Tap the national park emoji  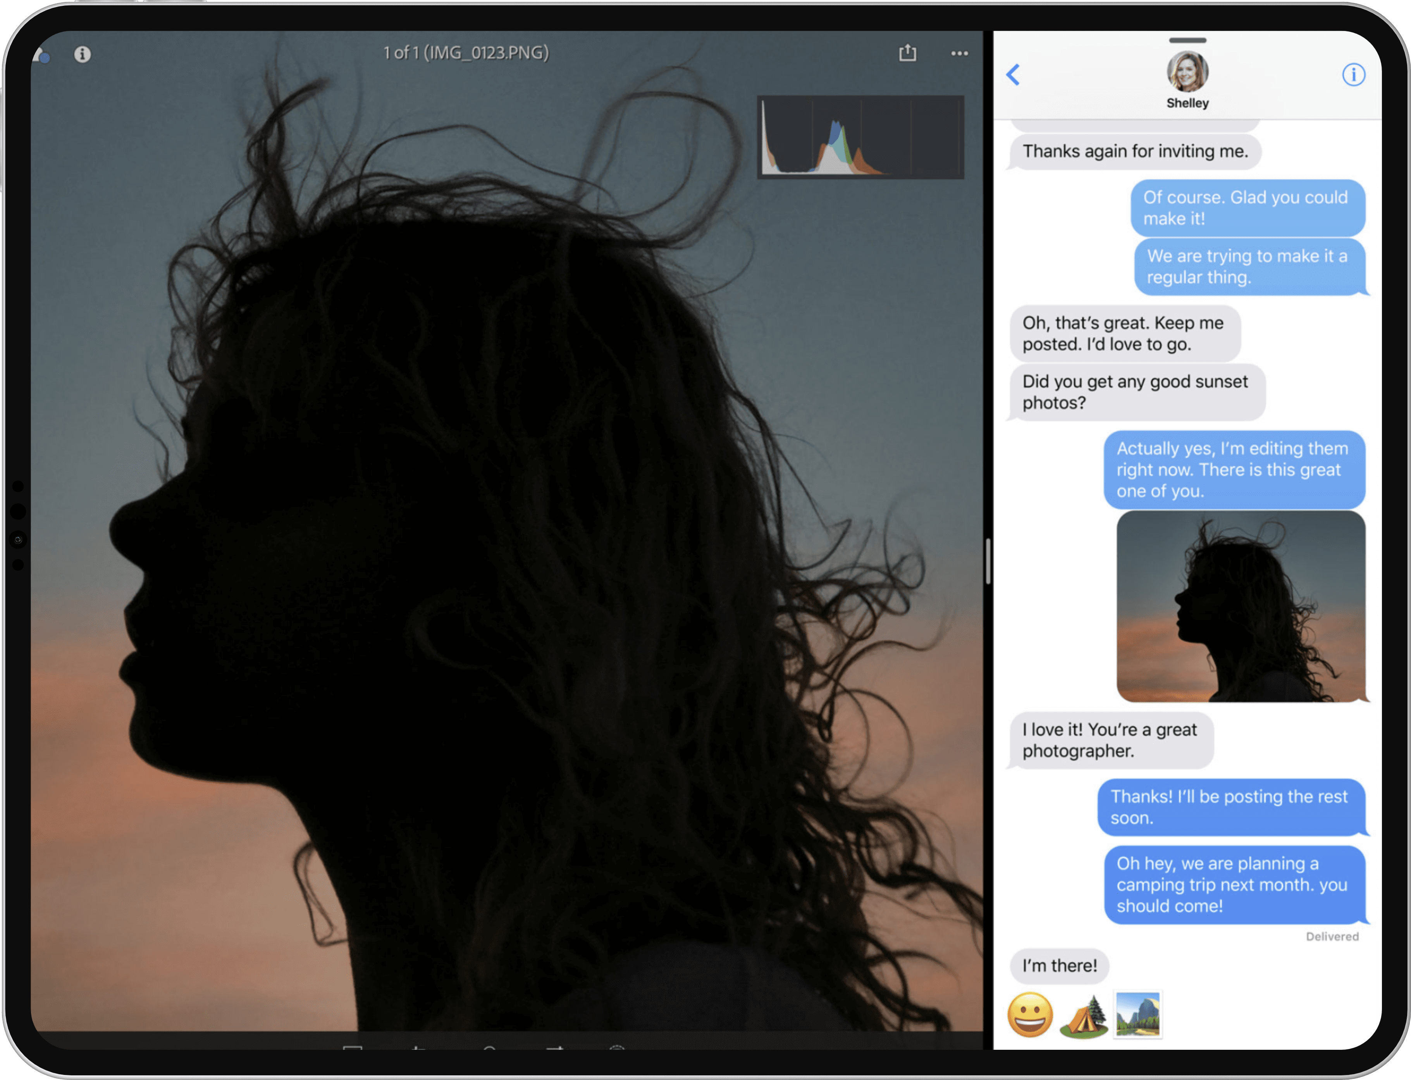click(1138, 1015)
